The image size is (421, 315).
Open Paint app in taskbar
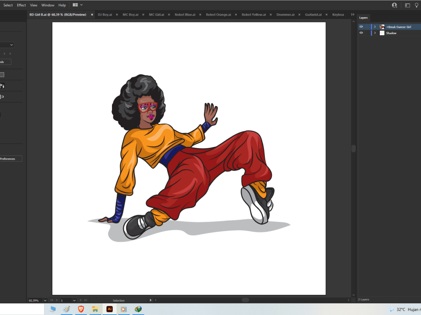(67, 310)
